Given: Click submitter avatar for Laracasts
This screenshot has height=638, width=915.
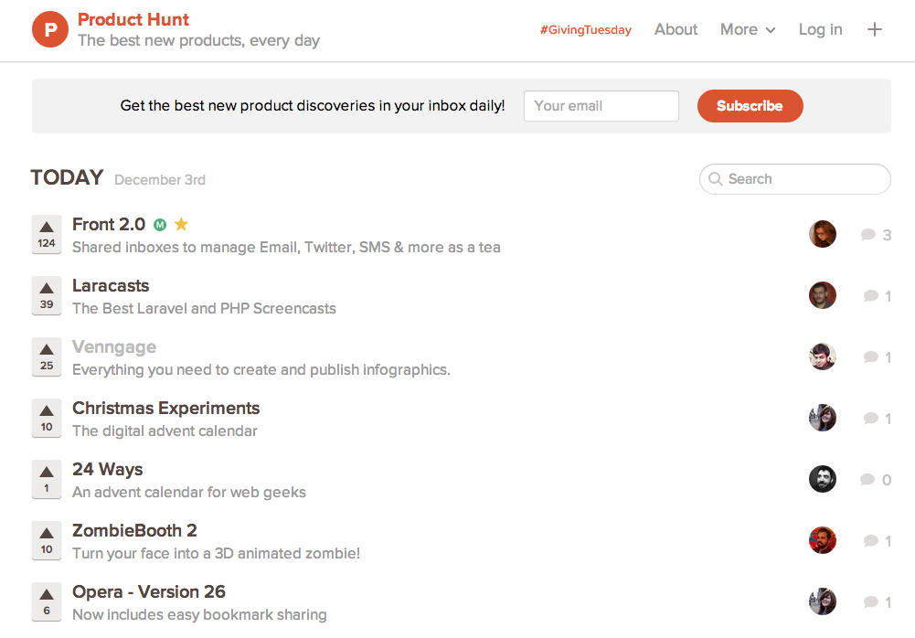Looking at the screenshot, I should (x=823, y=295).
